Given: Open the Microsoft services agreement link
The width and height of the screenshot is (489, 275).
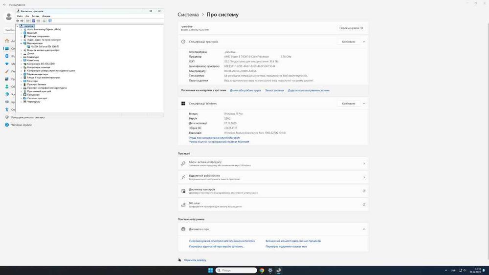Looking at the screenshot, I should point(214,138).
